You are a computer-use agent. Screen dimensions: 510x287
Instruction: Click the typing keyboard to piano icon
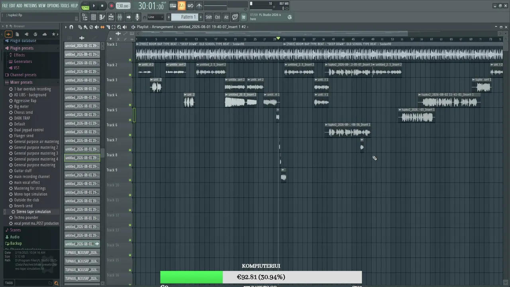point(173,6)
